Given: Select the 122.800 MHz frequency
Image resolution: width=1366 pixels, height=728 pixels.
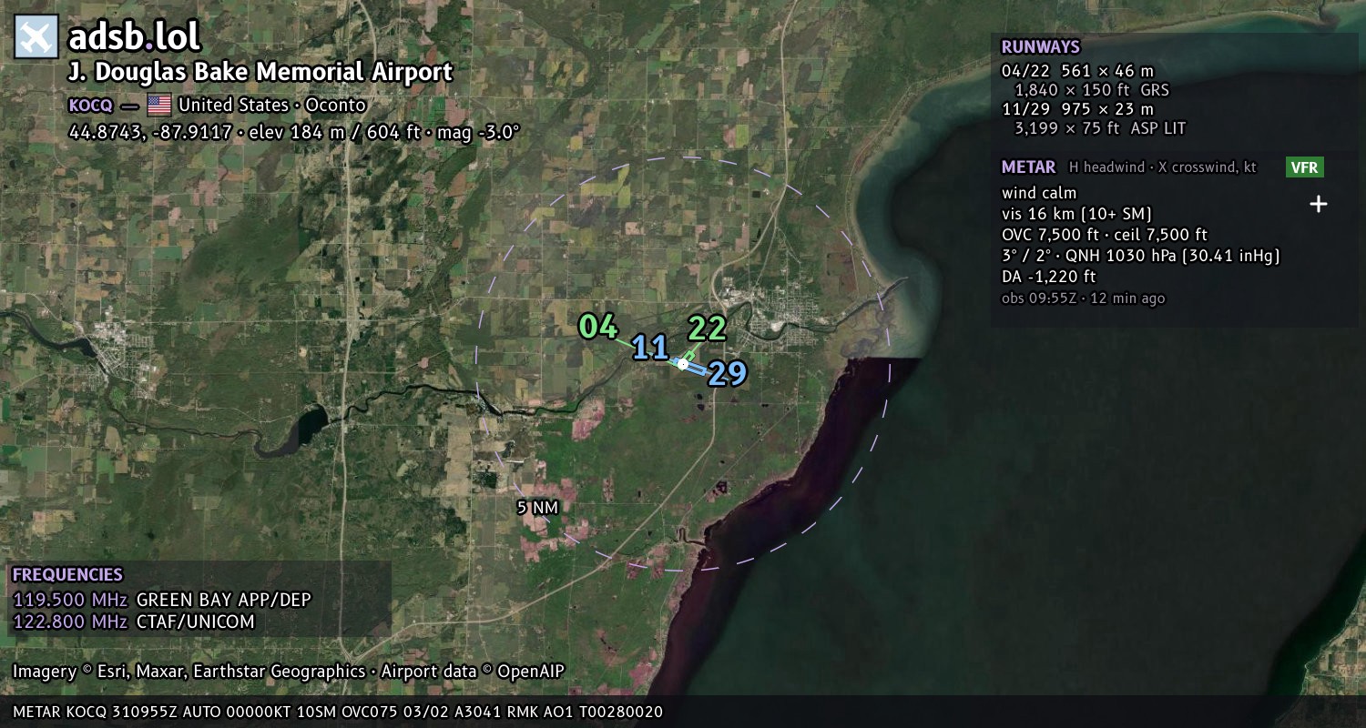Looking at the screenshot, I should pos(70,622).
